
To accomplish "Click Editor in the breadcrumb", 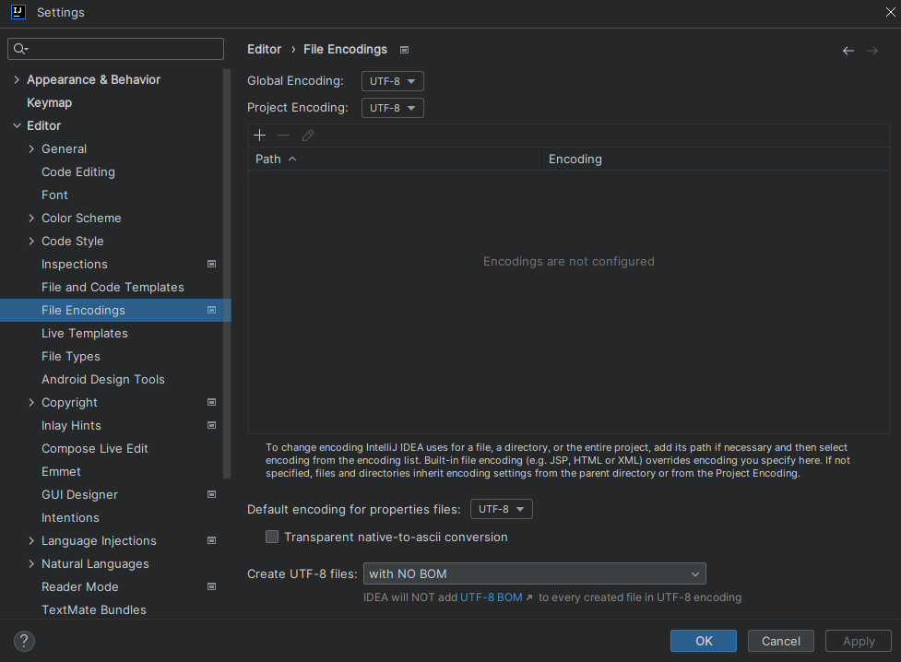I will click(265, 50).
